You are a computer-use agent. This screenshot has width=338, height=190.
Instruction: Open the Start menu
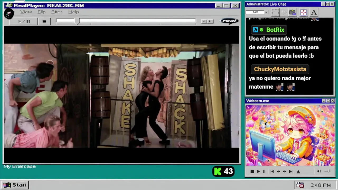(x=15, y=185)
